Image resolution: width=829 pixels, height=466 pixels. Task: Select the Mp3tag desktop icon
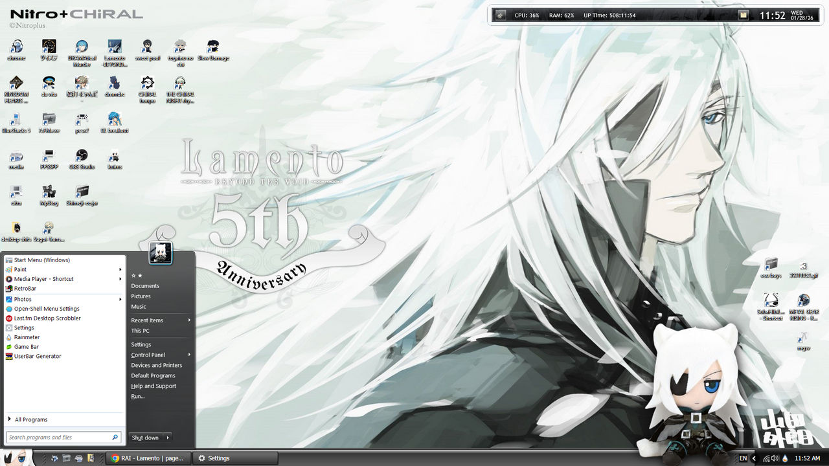49,195
